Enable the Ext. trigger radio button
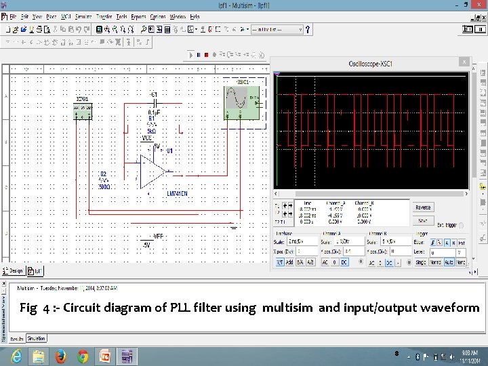488x366 pixels. pyautogui.click(x=461, y=225)
